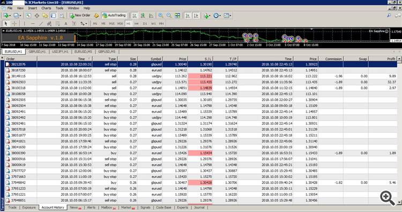Select the Trendline drawing tool
402x212 pixels.
click(41, 24)
